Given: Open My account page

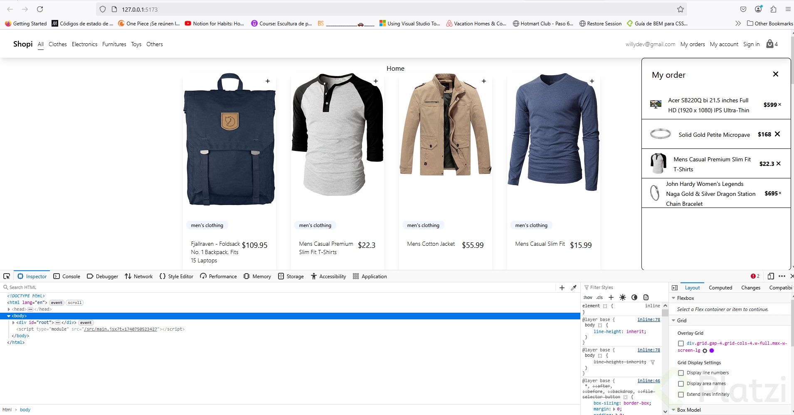Looking at the screenshot, I should point(724,44).
